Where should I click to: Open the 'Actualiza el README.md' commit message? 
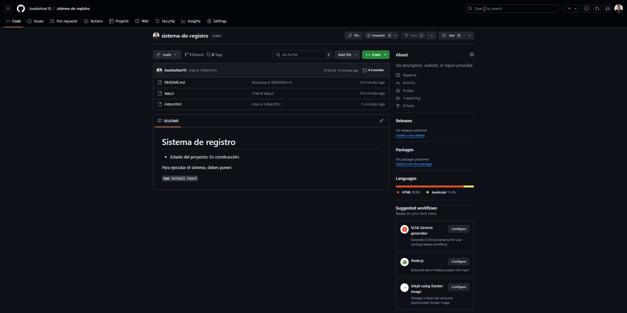(x=272, y=82)
